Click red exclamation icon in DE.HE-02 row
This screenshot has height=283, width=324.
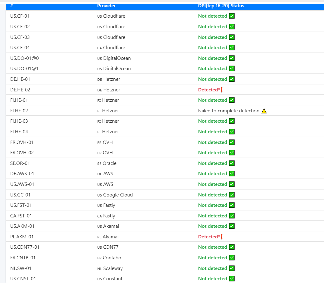(222, 90)
